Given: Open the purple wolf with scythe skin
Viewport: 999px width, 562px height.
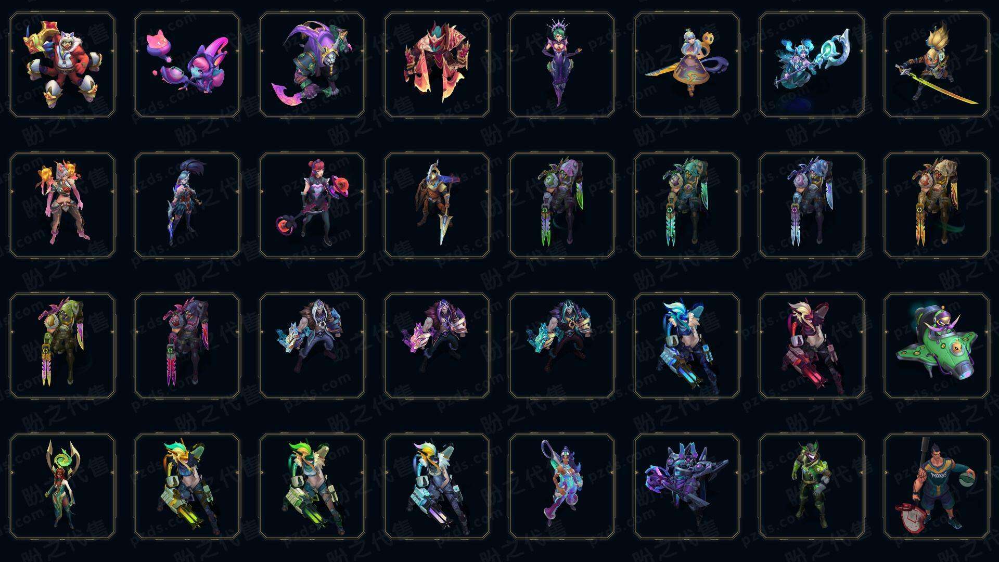Looking at the screenshot, I should point(312,65).
